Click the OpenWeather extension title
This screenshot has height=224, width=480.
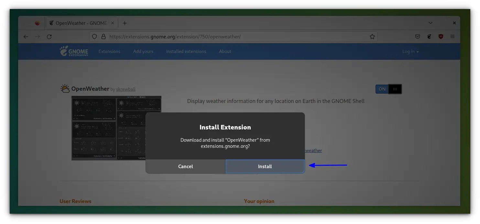click(x=90, y=89)
